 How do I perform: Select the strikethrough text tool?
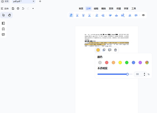(x=83, y=15)
